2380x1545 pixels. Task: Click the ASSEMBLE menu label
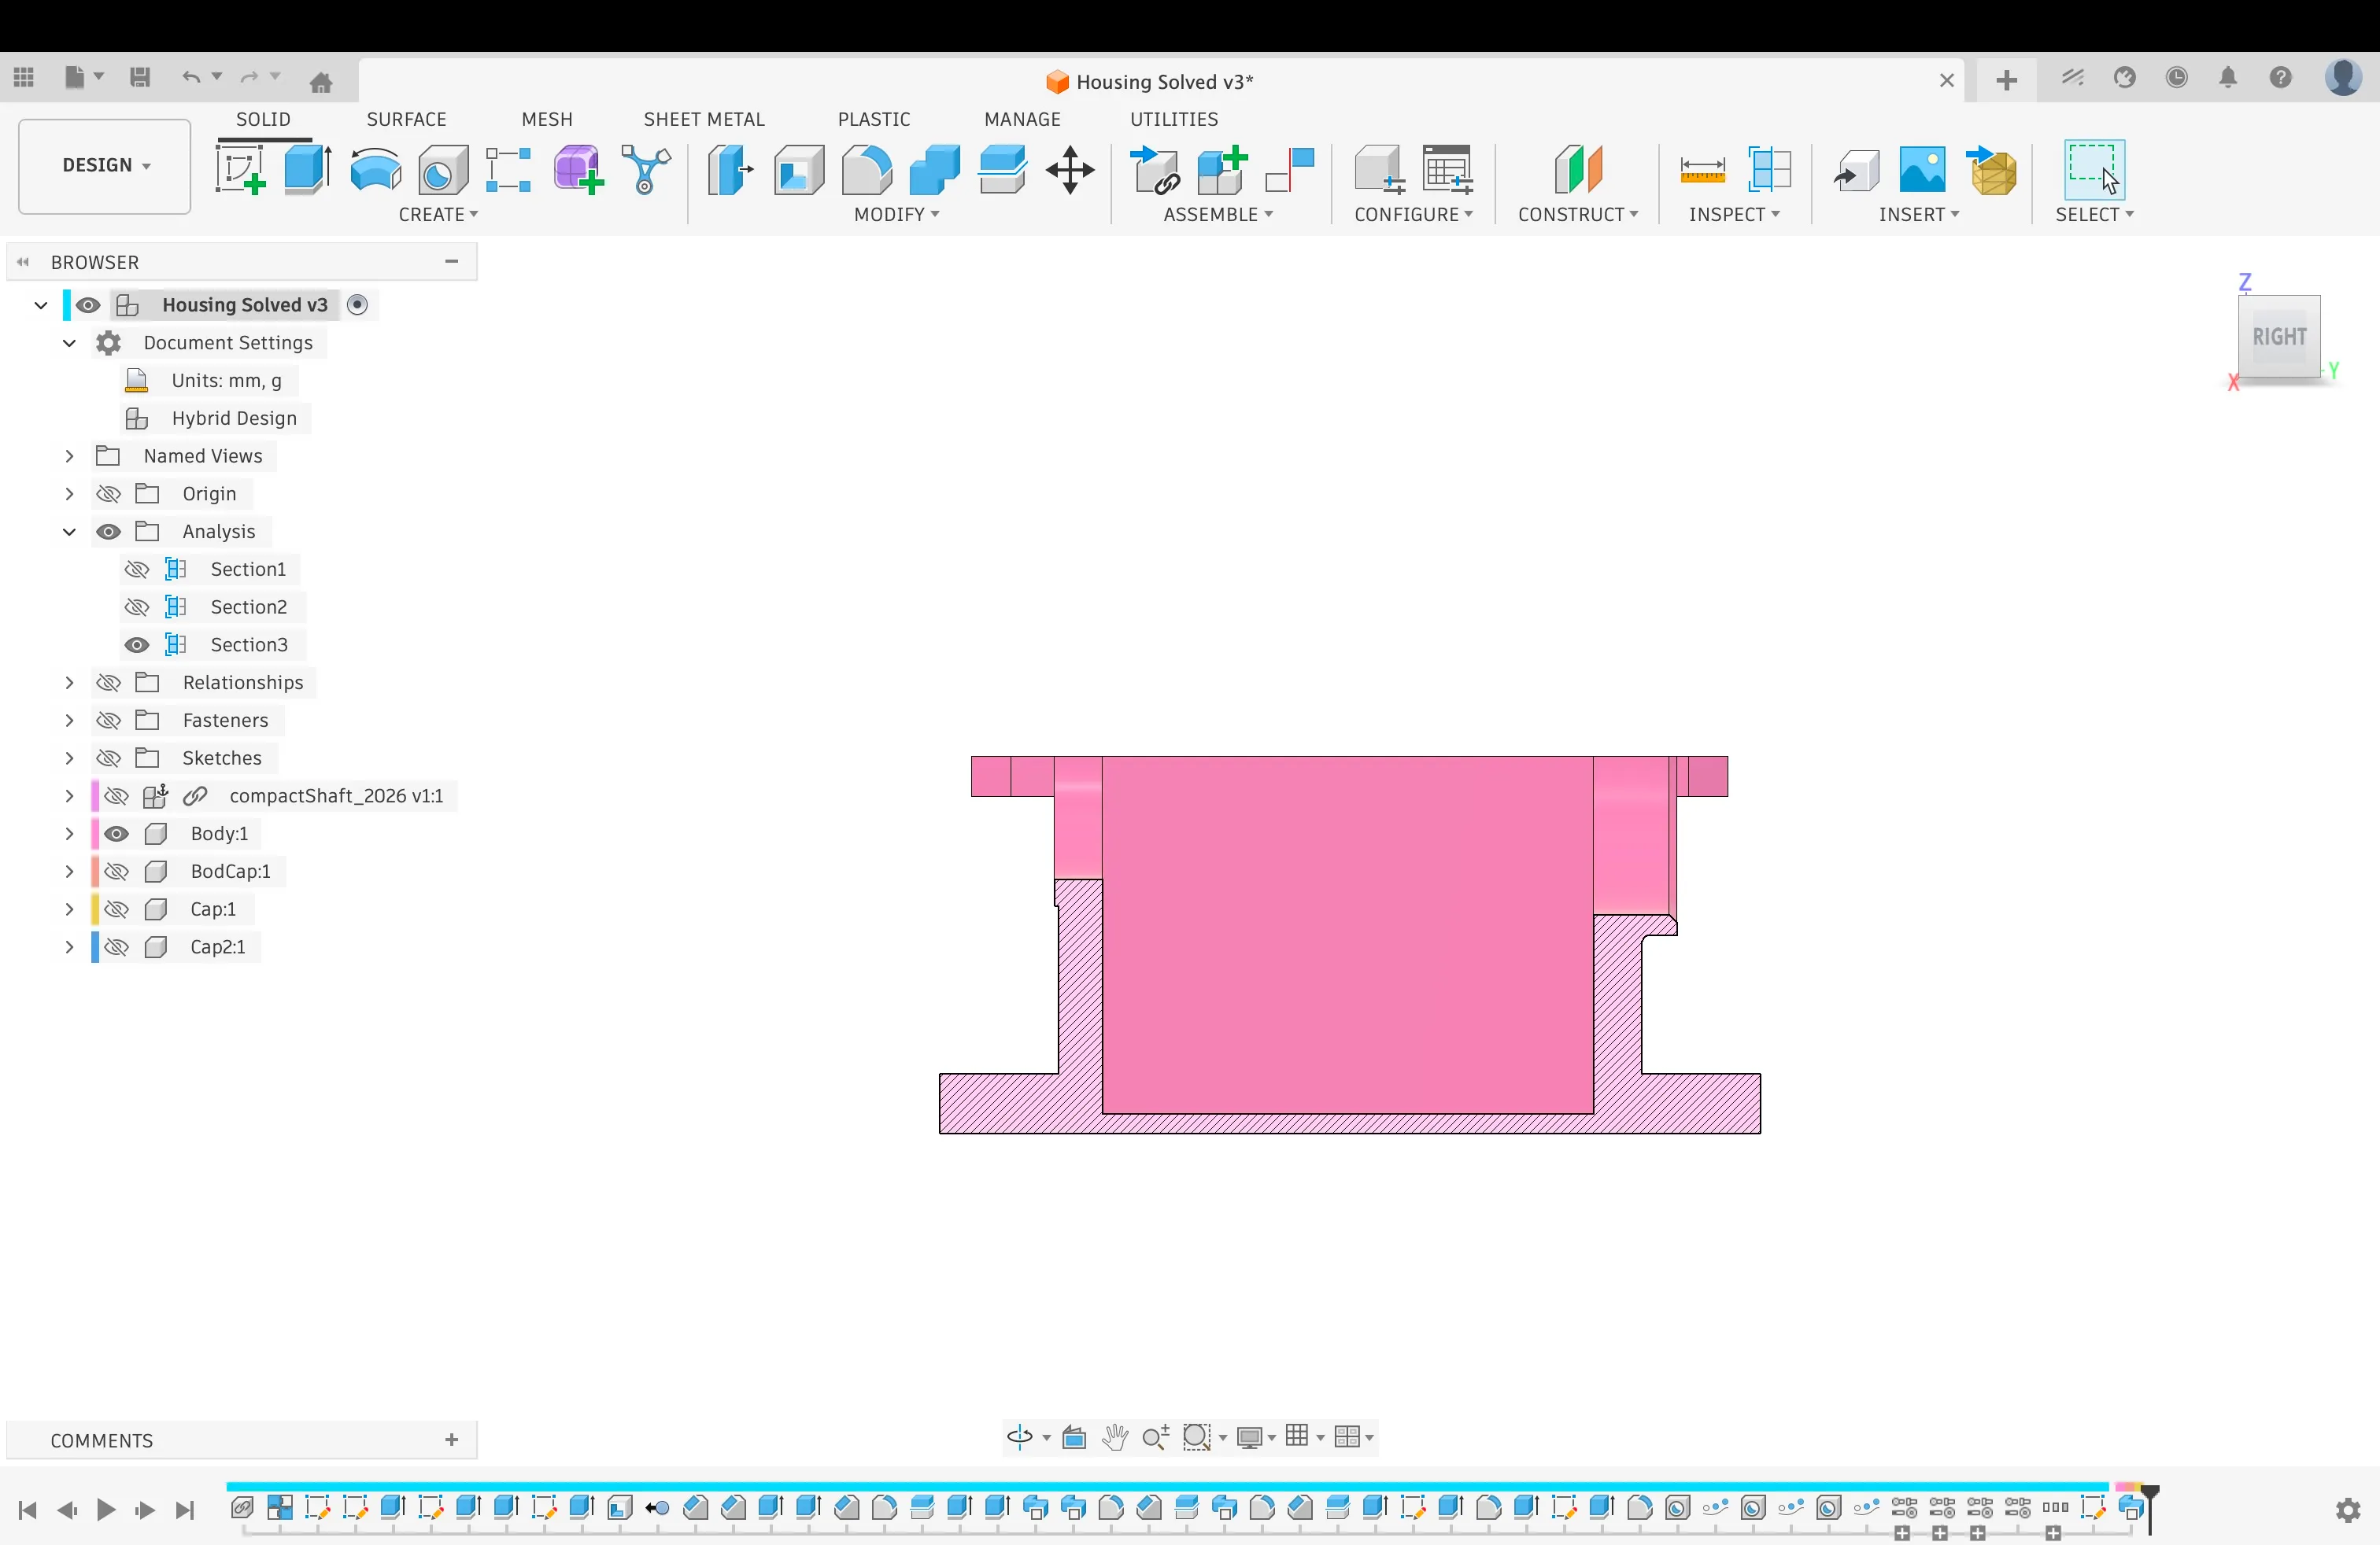[1217, 215]
